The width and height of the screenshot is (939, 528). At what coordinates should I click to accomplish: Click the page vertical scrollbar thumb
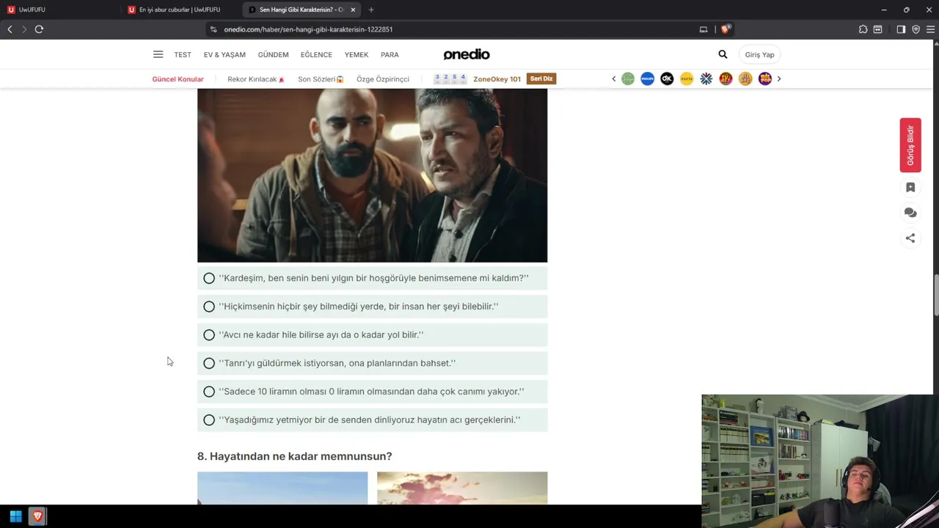coord(935,295)
